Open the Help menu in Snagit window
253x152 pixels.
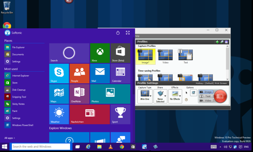point(137,36)
